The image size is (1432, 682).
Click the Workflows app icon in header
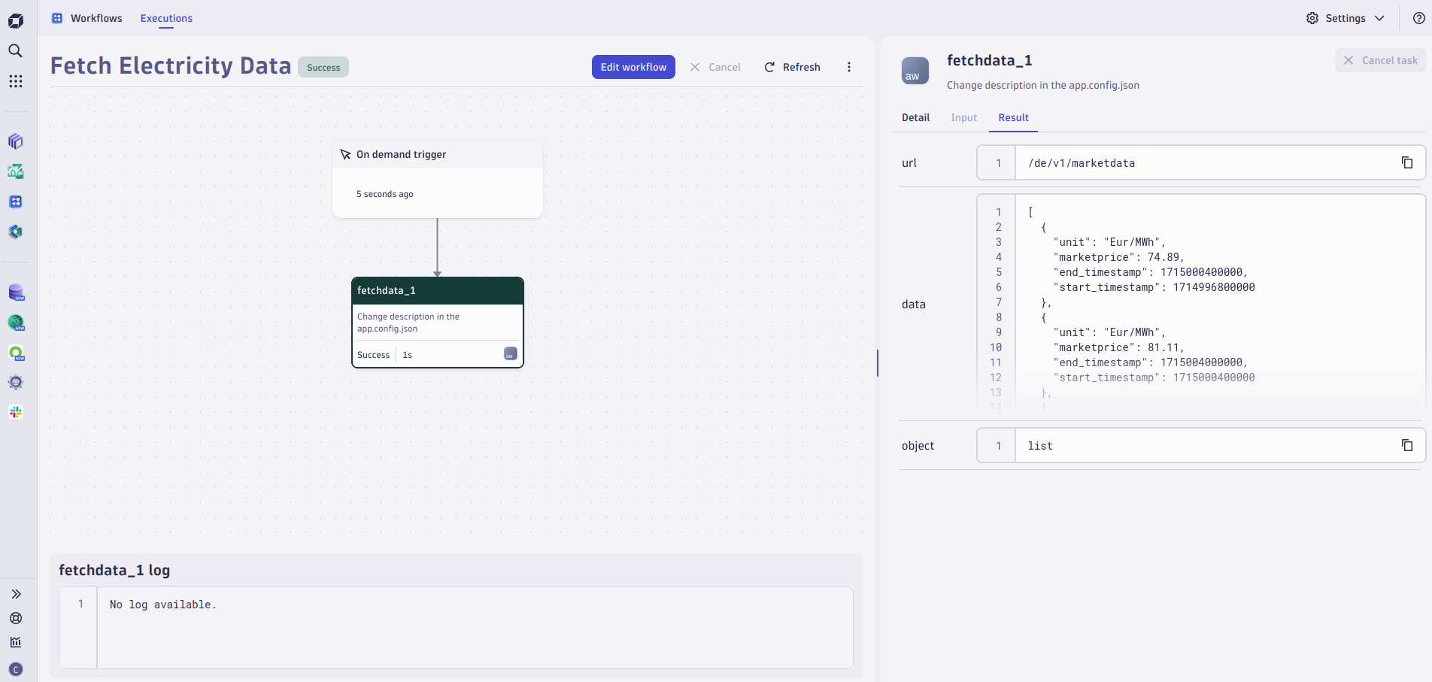point(57,18)
